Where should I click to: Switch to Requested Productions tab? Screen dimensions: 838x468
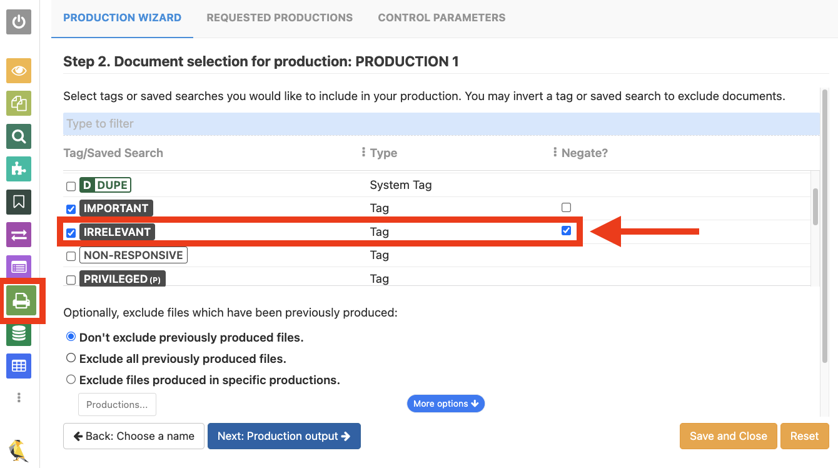tap(280, 18)
